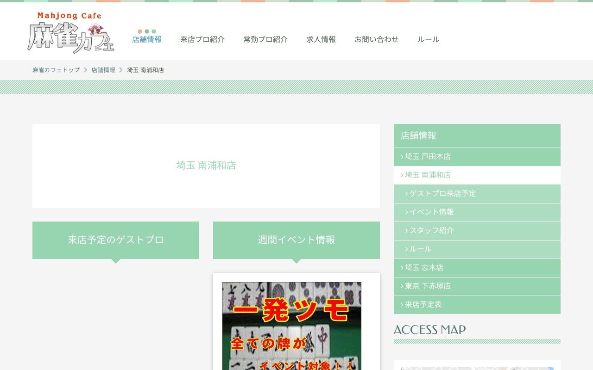Click 麻雀カフェトップ breadcrumb link
Image resolution: width=593 pixels, height=370 pixels.
point(56,70)
